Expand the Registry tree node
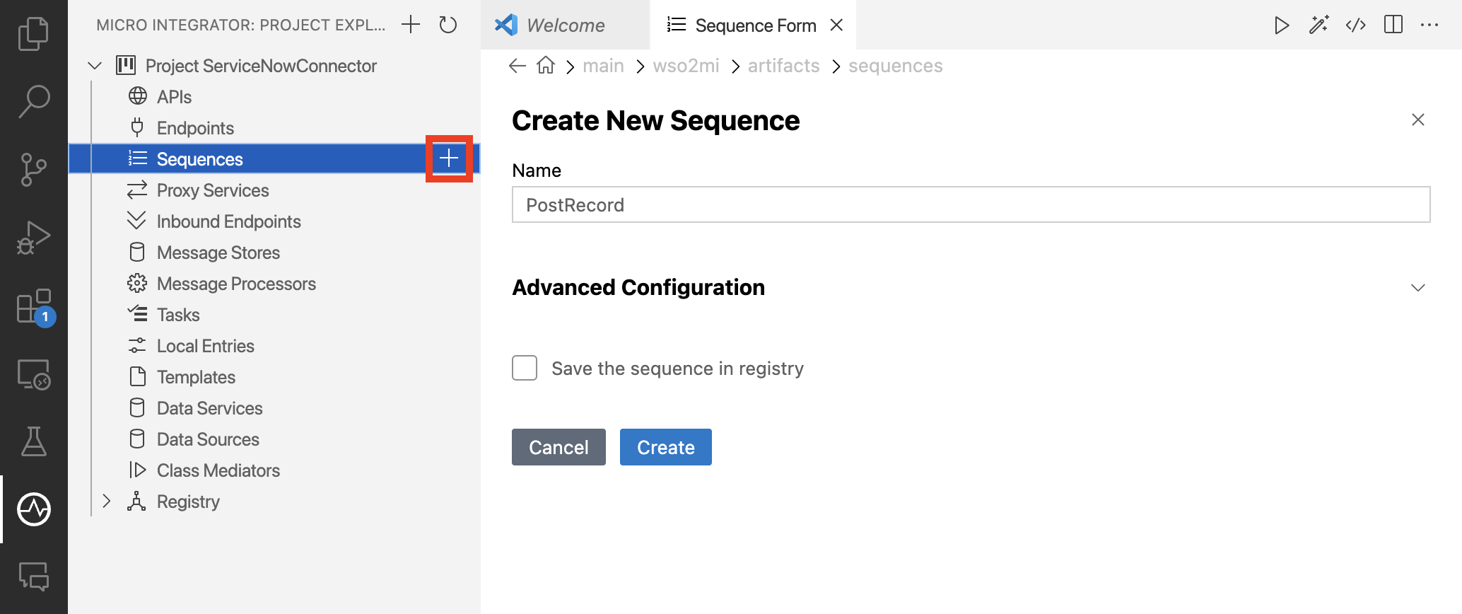The height and width of the screenshot is (614, 1462). [107, 502]
